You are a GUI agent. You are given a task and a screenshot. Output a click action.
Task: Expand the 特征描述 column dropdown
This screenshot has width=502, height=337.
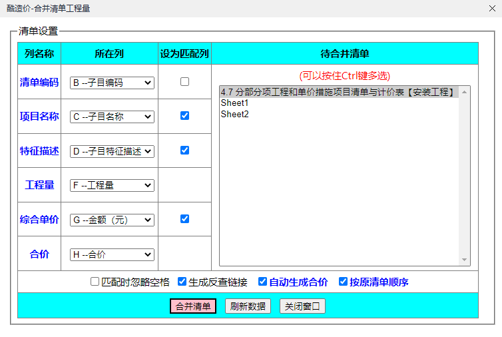(x=112, y=151)
